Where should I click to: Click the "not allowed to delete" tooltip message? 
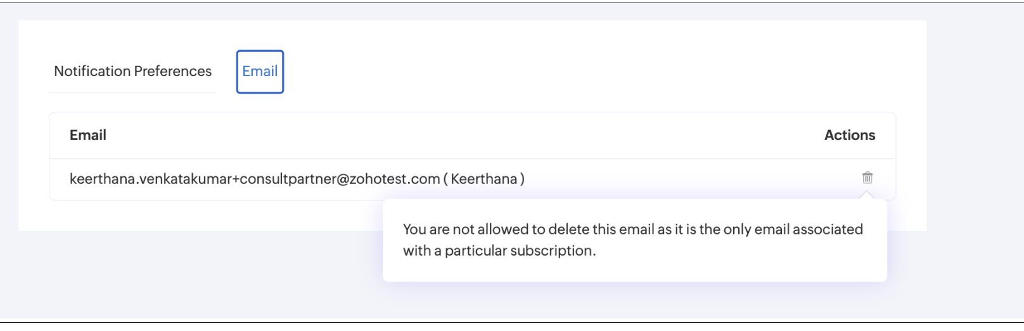click(x=632, y=240)
